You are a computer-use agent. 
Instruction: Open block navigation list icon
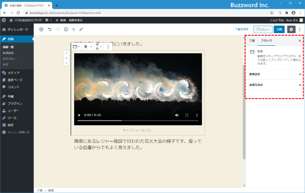(73, 29)
